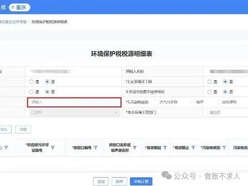Image resolution: width=248 pixels, height=186 pixels.
Task: Filter the 排放口名称或噪声源名称 column
Action: 135,147
